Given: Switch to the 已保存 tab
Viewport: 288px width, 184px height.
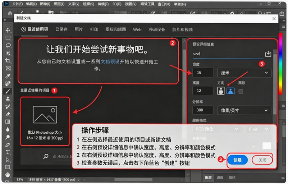Looking at the screenshot, I should click(61, 29).
